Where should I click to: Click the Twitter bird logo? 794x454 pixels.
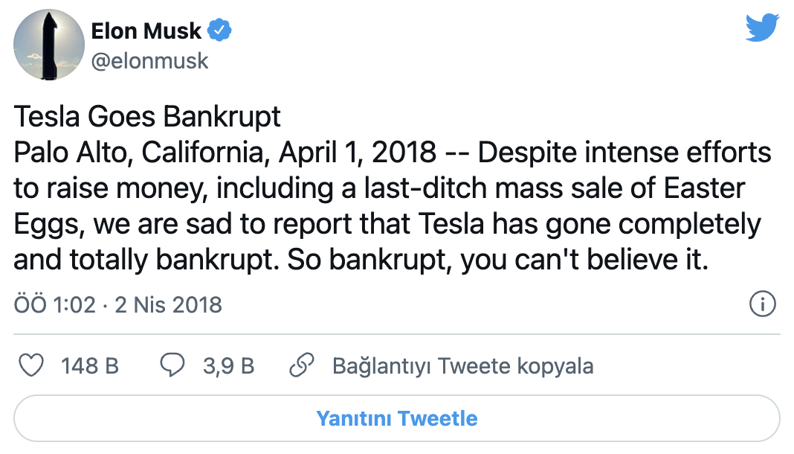tap(762, 28)
